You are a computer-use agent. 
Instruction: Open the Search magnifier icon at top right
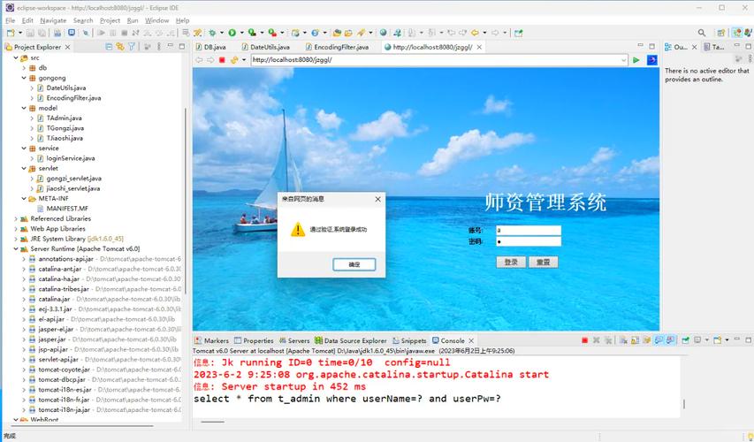[702, 33]
